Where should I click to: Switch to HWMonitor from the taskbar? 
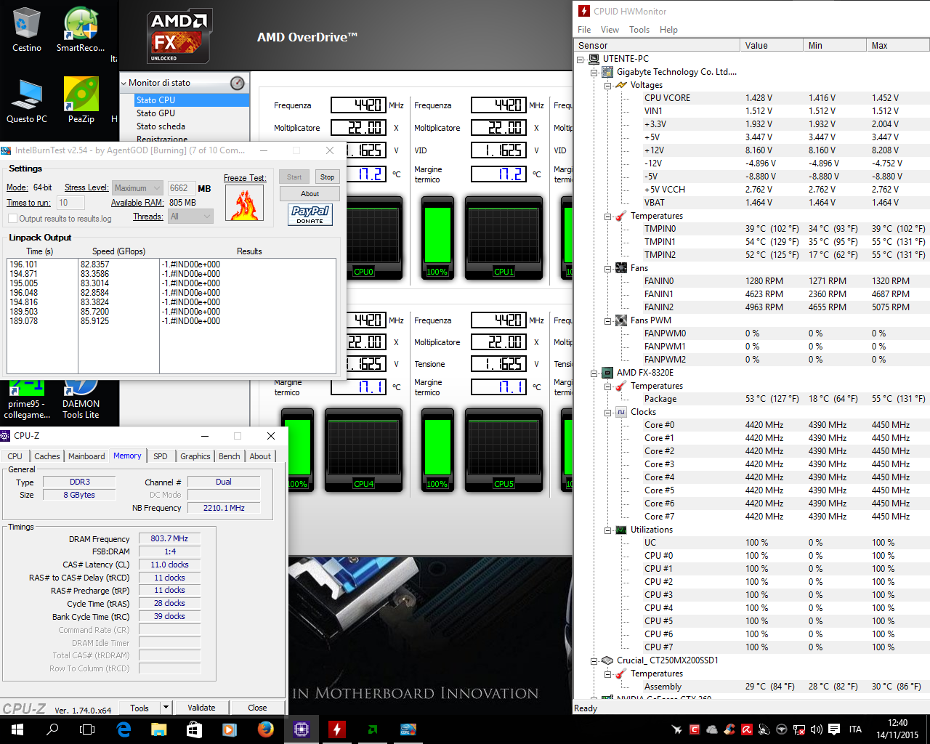[336, 729]
